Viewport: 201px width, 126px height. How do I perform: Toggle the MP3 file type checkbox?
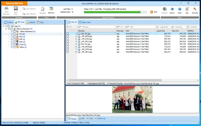tap(15, 37)
